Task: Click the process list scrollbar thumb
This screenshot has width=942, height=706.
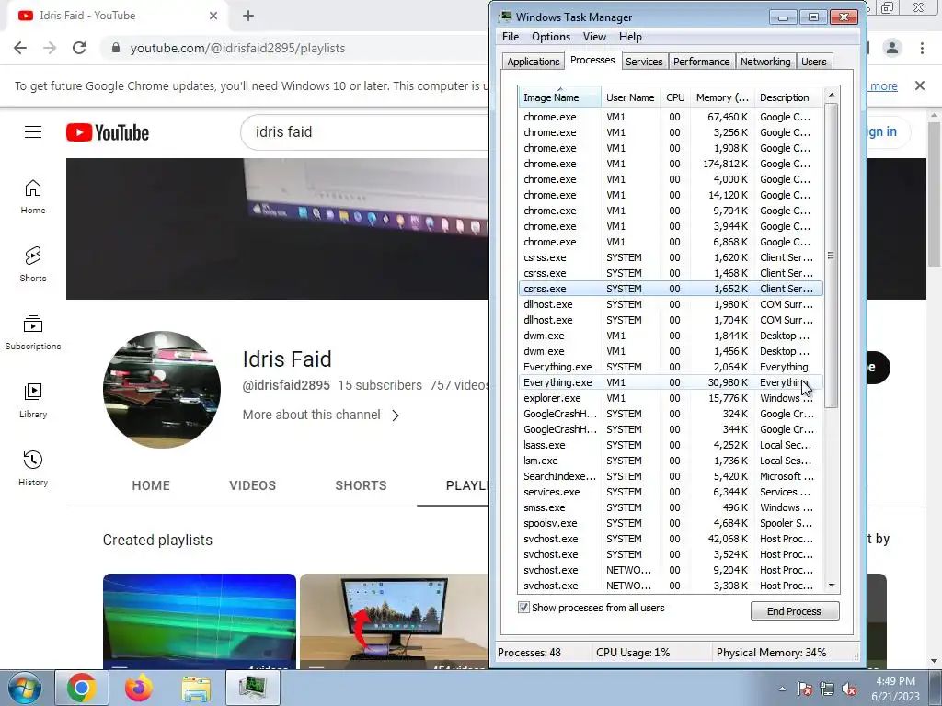Action: coord(832,256)
